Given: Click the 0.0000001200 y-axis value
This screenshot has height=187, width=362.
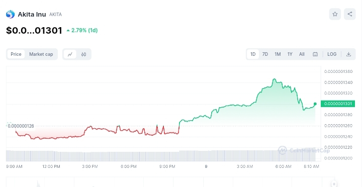Looking at the screenshot, I should 338,158.
